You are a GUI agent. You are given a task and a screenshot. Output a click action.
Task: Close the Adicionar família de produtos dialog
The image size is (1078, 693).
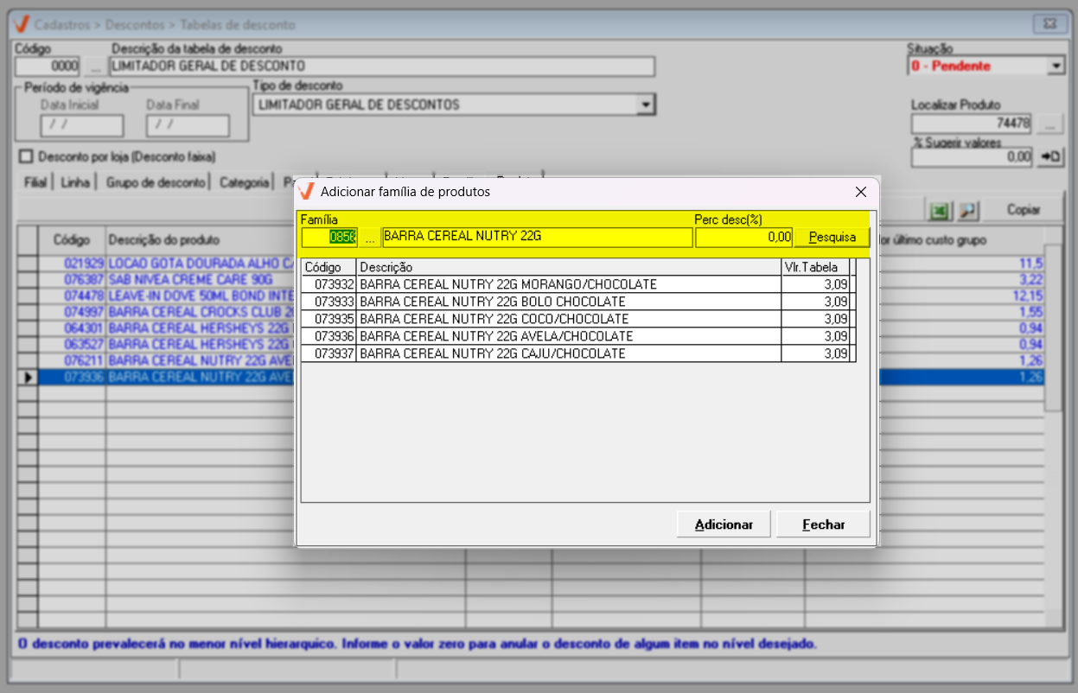coord(860,192)
